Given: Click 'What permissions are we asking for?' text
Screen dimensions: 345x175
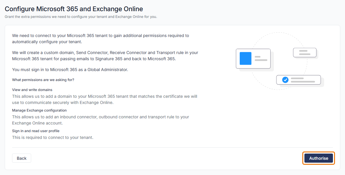Looking at the screenshot, I should point(43,80).
